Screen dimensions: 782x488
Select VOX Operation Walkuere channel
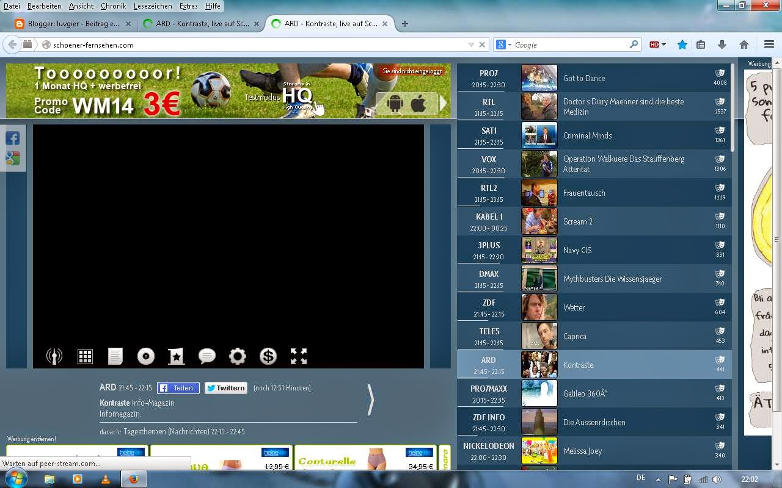click(594, 164)
